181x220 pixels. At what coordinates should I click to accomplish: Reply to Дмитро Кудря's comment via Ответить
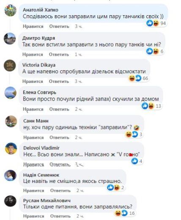pyautogui.click(x=59, y=55)
